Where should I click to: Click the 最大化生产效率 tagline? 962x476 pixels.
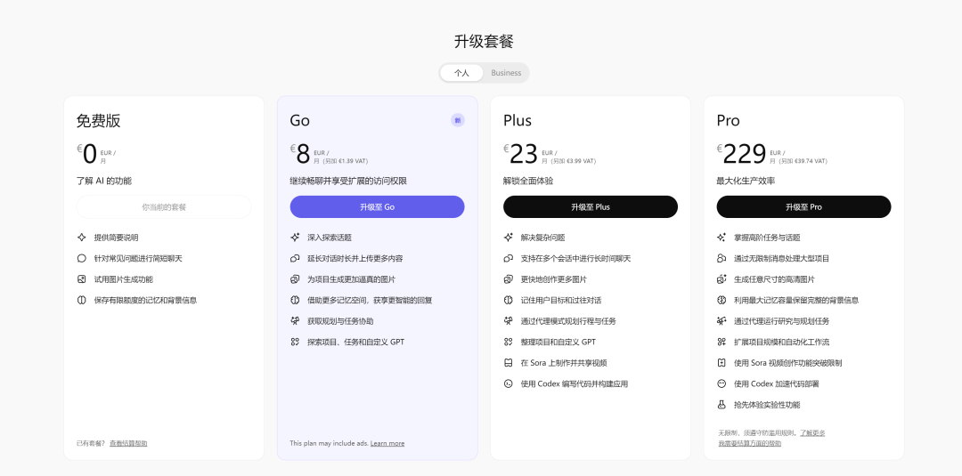pyautogui.click(x=746, y=181)
